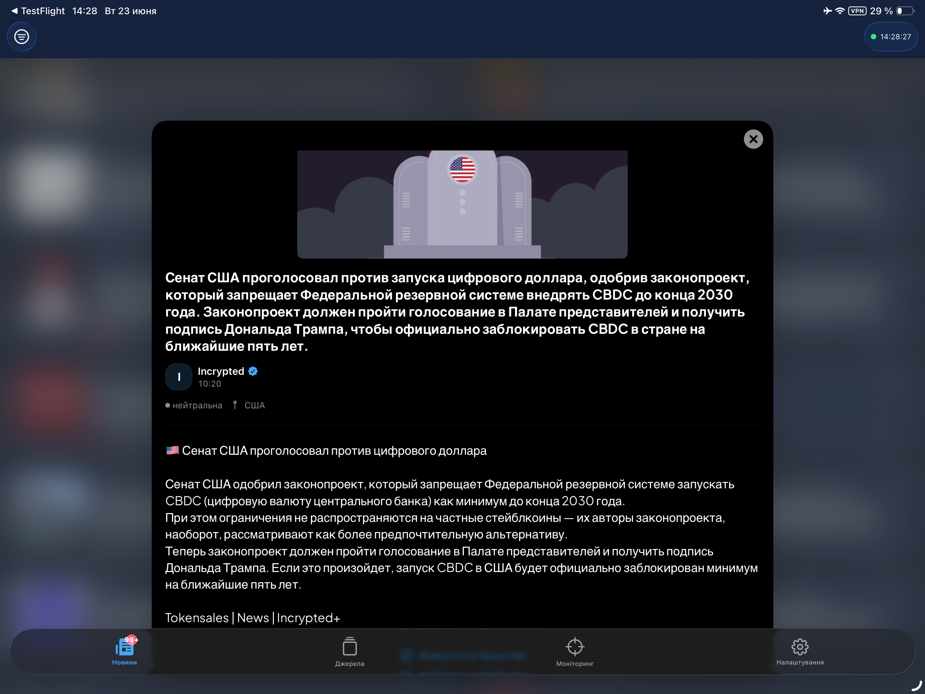Click the 'Tokensales | News | Incrypted+' footer line

pyautogui.click(x=253, y=618)
